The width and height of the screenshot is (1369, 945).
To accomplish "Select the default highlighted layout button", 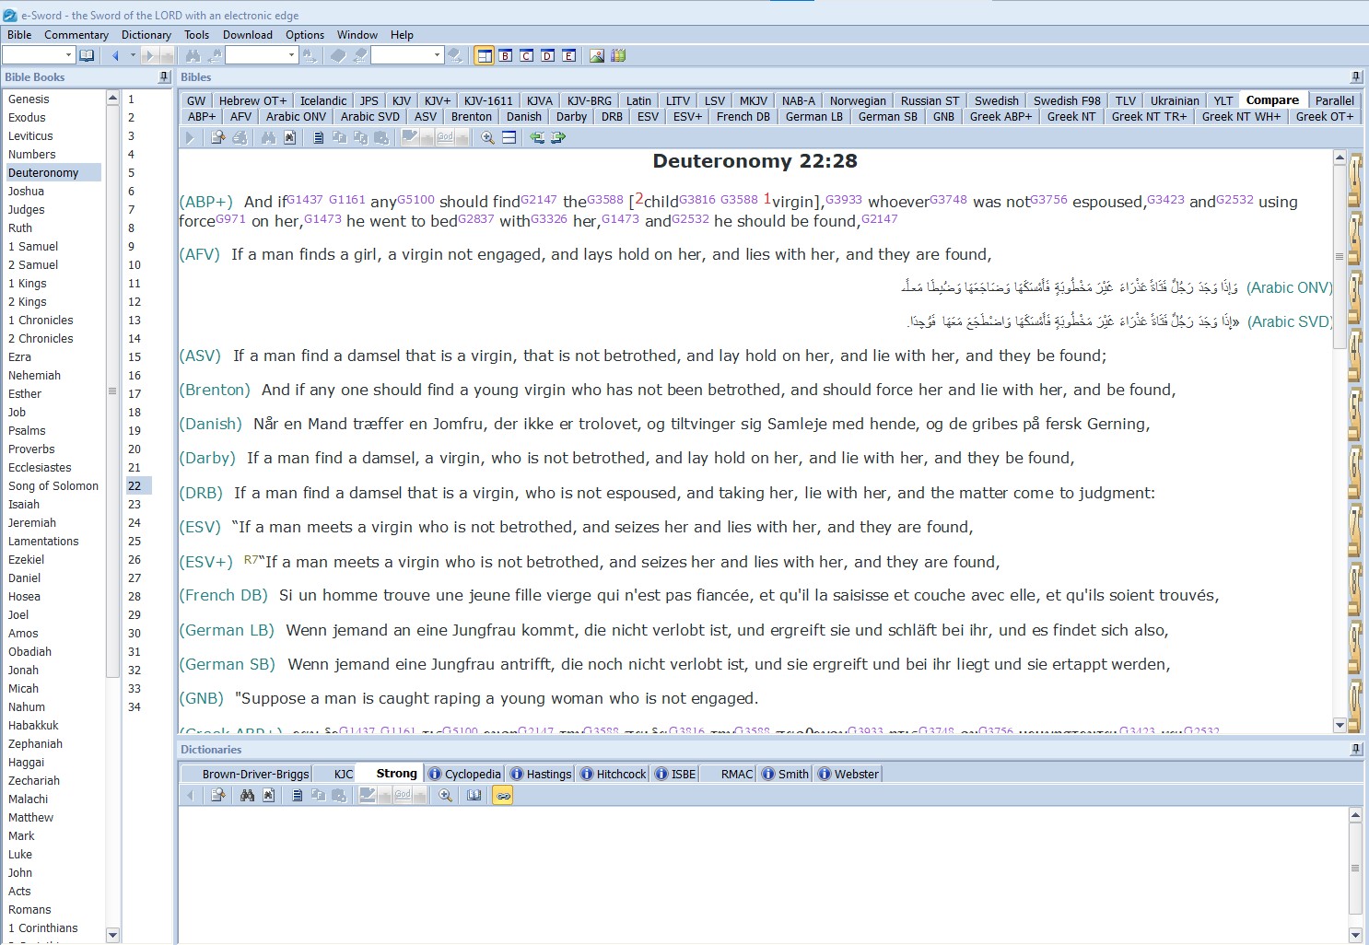I will pyautogui.click(x=484, y=55).
